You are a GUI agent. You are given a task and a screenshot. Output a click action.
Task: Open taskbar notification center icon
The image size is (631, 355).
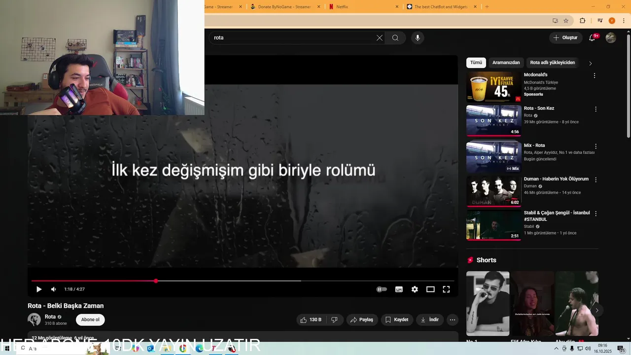pyautogui.click(x=621, y=349)
